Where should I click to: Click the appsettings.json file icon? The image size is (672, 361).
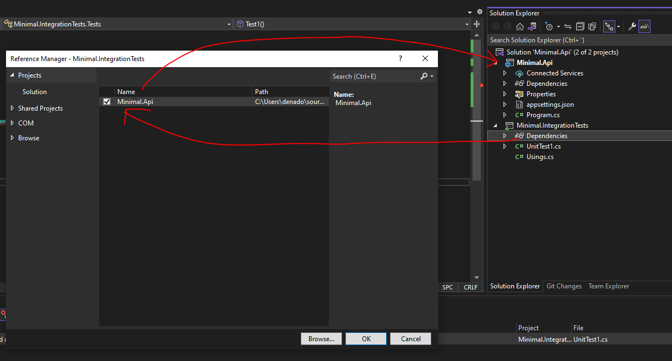519,105
